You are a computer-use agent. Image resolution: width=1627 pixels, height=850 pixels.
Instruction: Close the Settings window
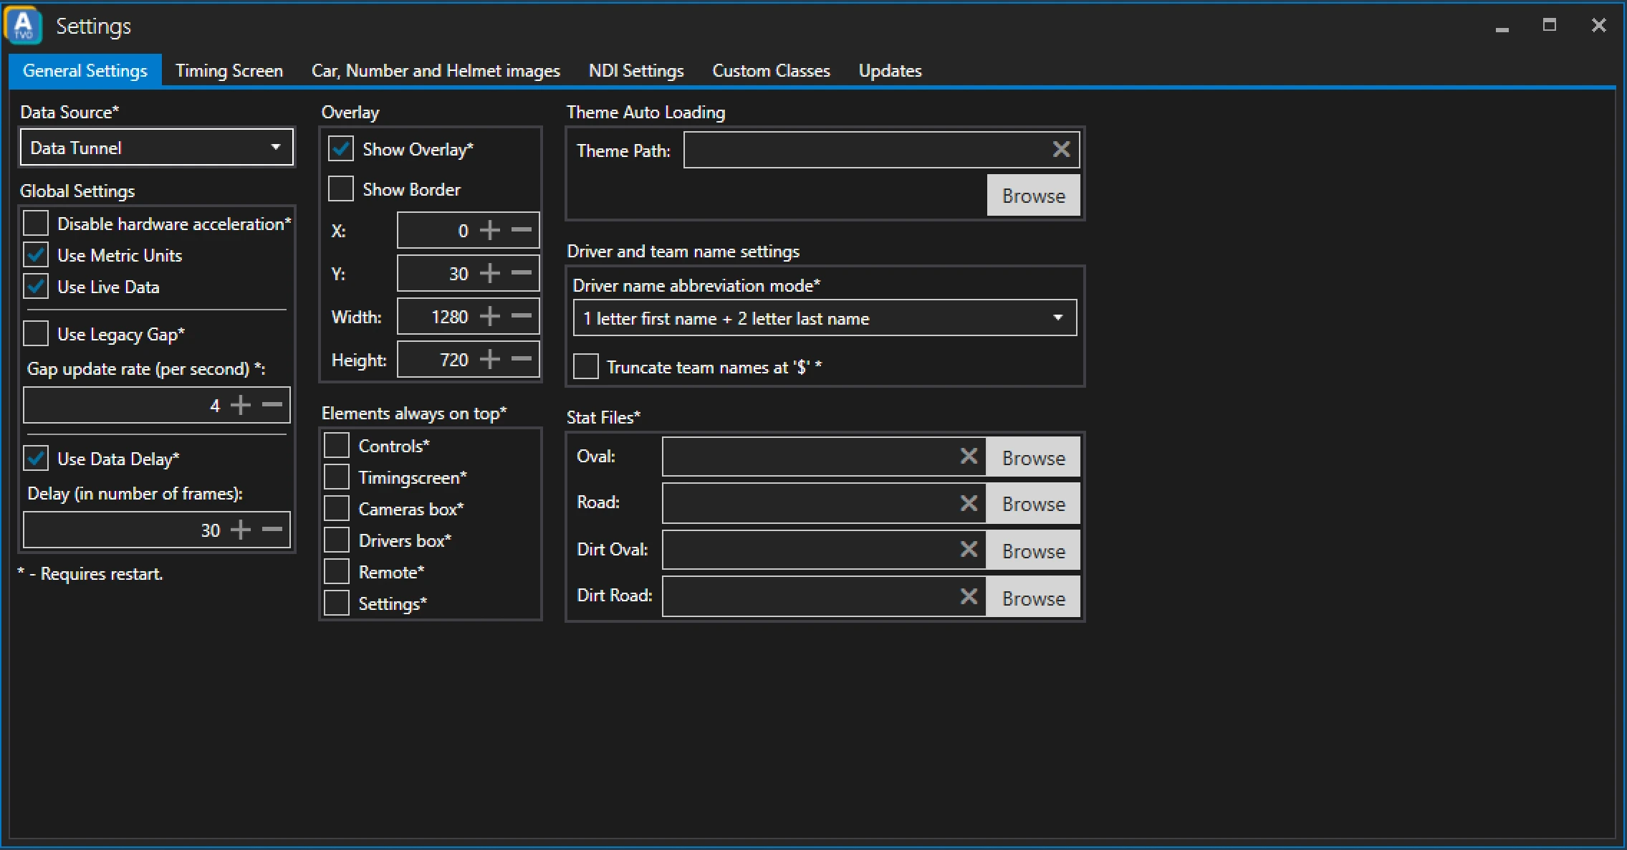click(1598, 26)
